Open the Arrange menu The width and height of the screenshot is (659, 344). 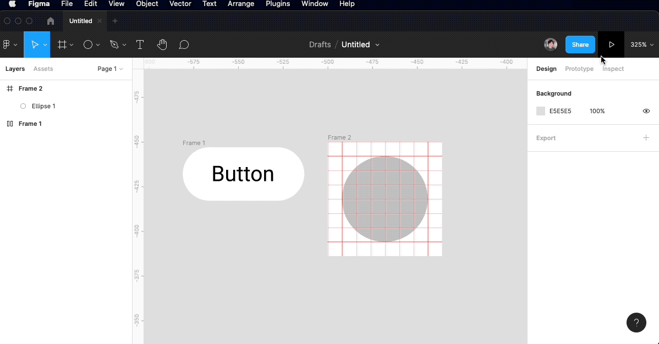click(x=241, y=4)
